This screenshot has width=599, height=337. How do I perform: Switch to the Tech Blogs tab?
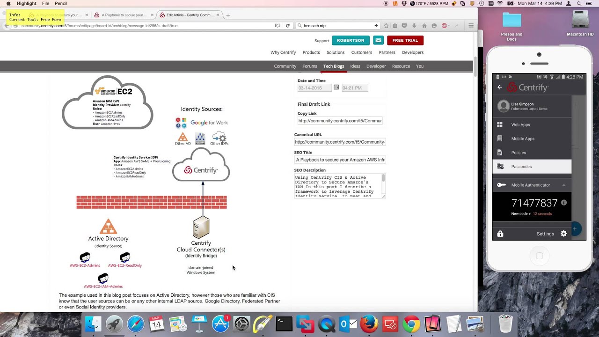(x=334, y=66)
